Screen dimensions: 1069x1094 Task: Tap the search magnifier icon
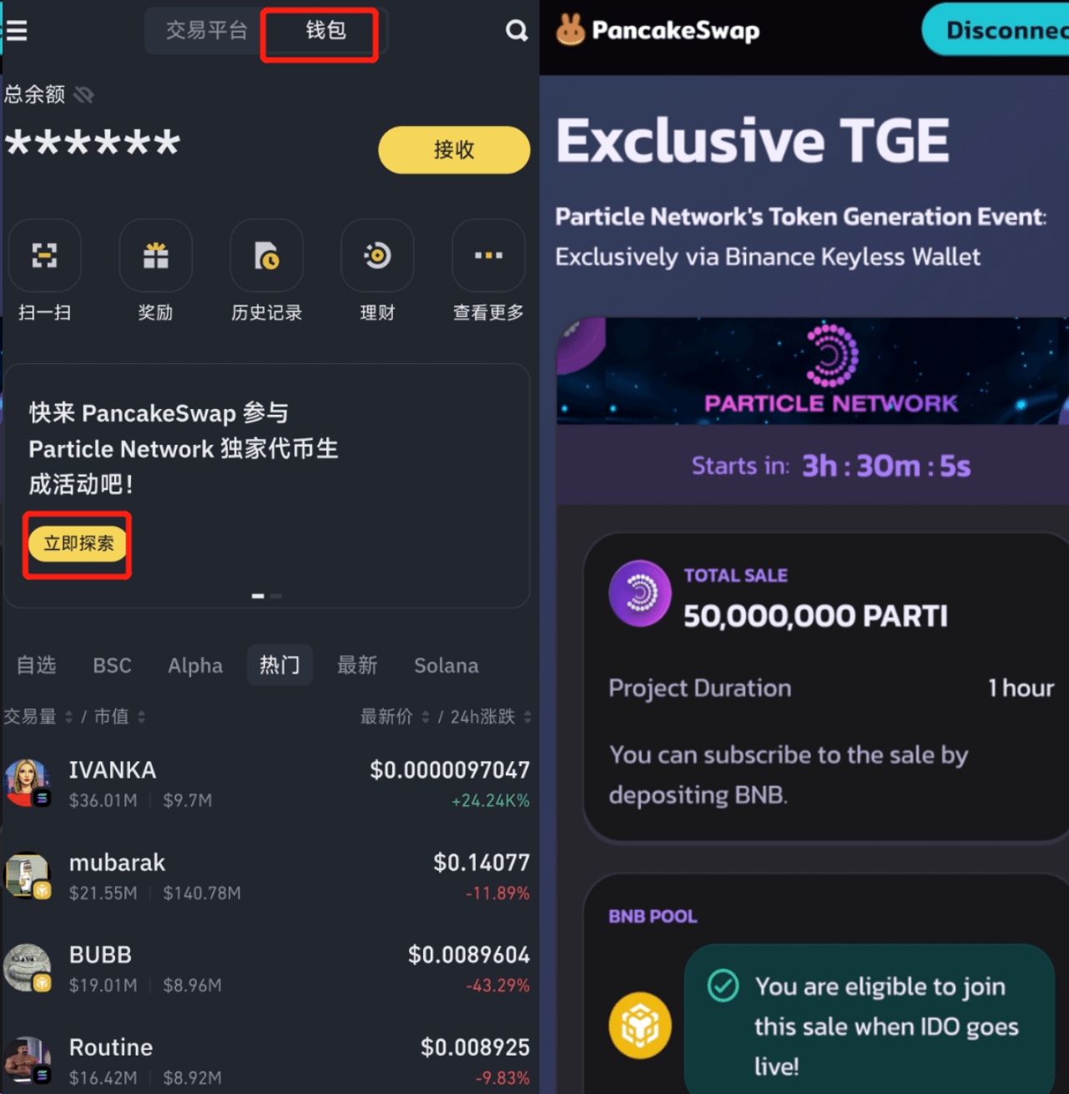click(x=517, y=31)
